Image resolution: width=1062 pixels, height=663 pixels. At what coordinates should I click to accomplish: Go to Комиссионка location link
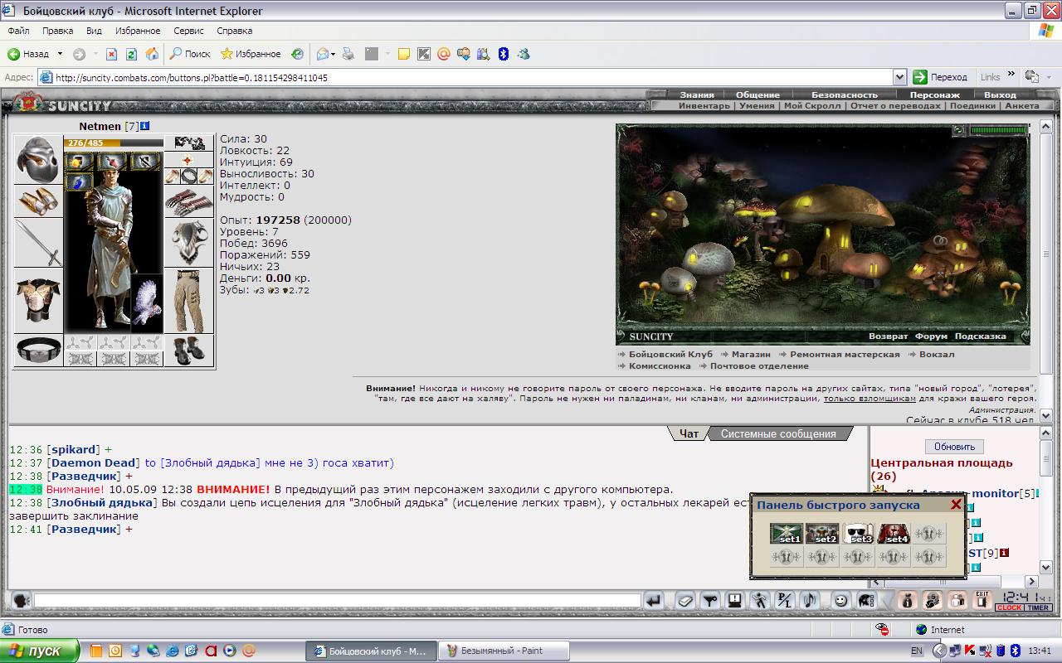(660, 365)
